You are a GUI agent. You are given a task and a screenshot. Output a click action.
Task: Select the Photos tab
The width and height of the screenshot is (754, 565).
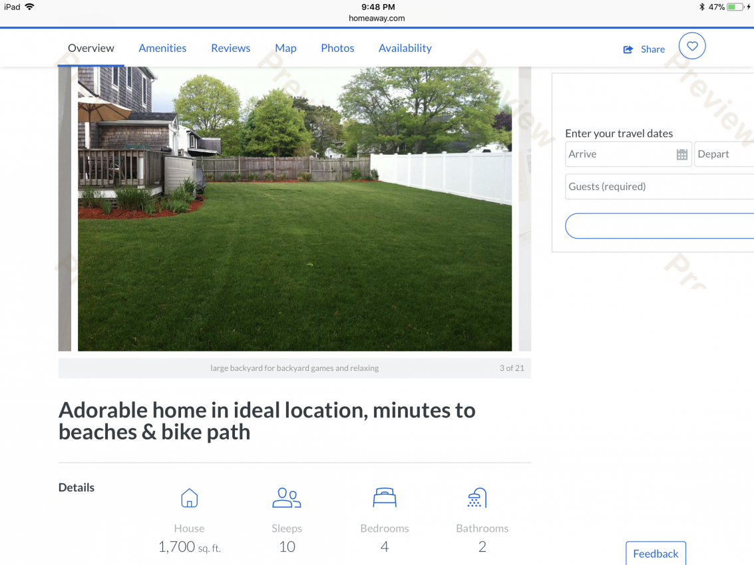[337, 48]
